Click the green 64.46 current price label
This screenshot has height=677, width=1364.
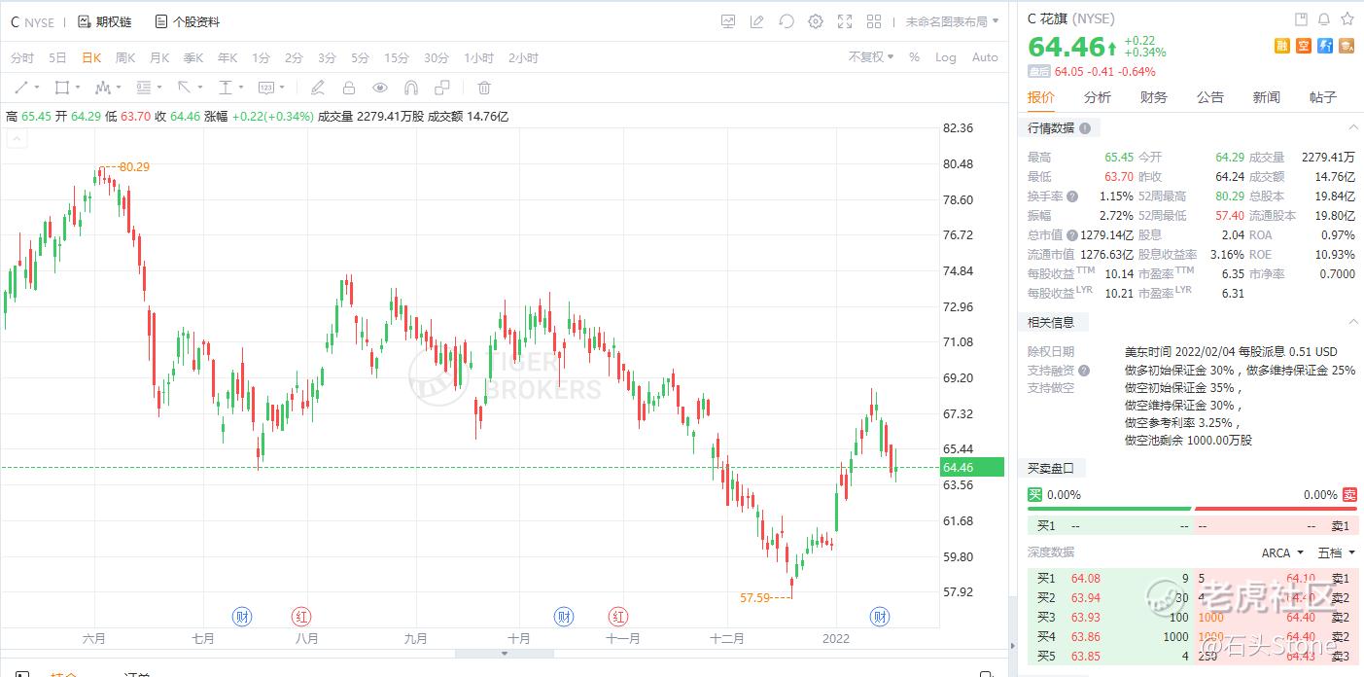tap(971, 468)
